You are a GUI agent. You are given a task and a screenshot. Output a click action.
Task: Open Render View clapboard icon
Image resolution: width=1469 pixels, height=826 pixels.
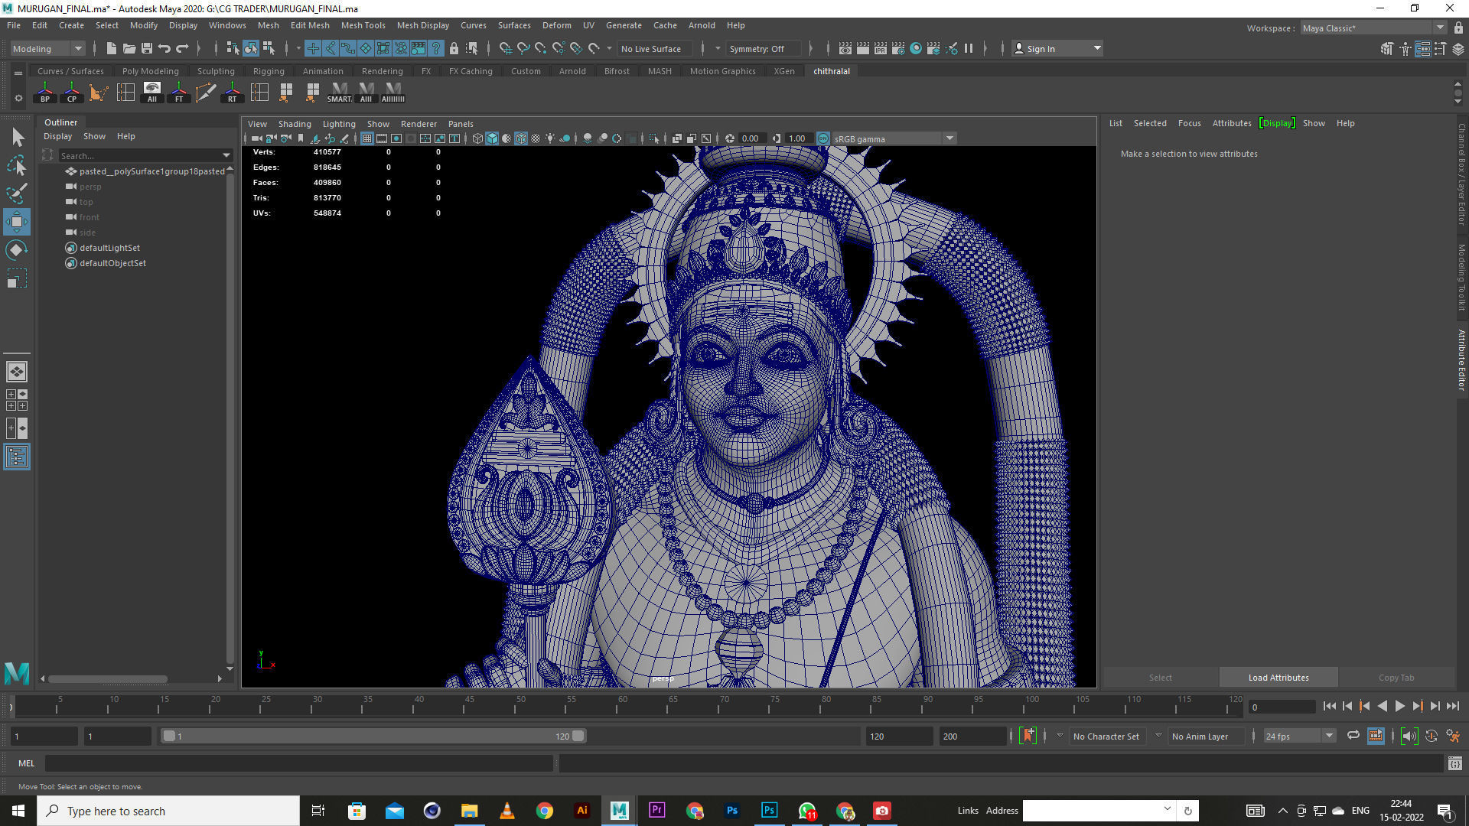click(845, 48)
